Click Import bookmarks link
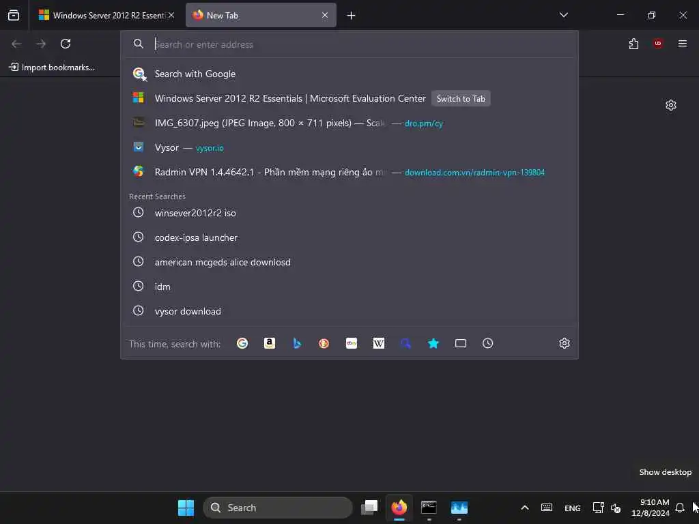Viewport: 699px width, 524px height. [52, 68]
